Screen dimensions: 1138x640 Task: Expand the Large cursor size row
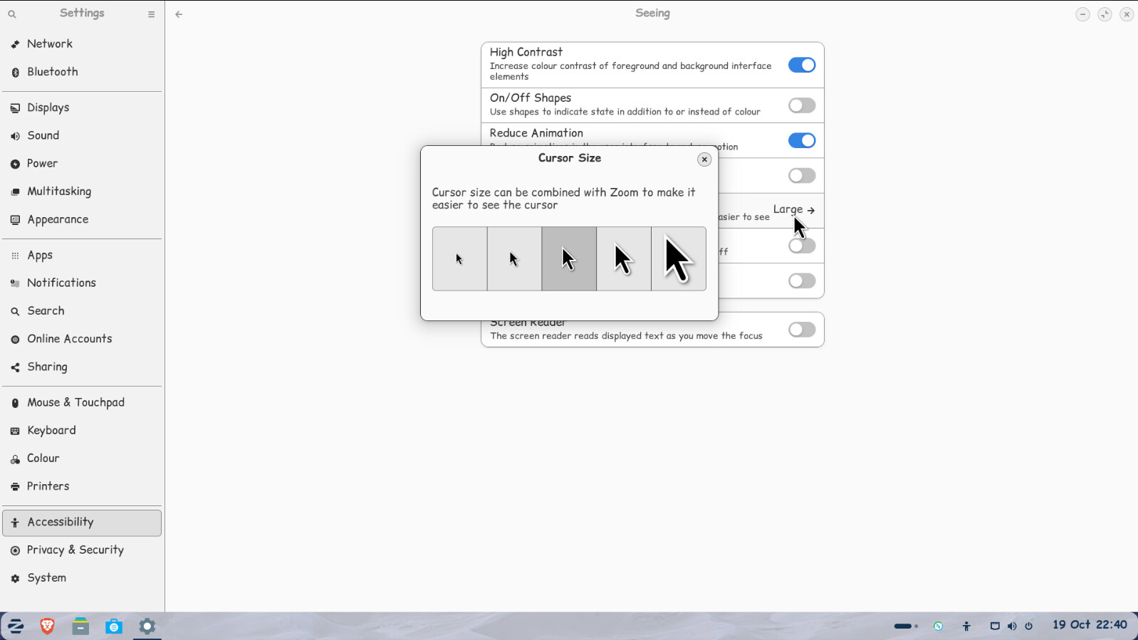(793, 210)
